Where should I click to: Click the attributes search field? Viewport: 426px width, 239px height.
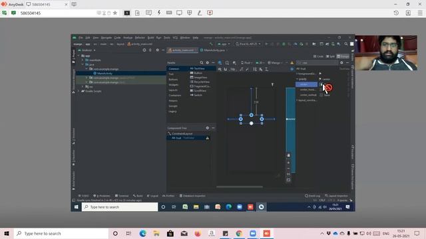(x=317, y=62)
